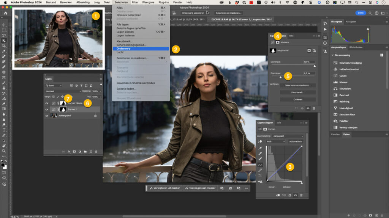Open the Voorinstelling Aangepast dropdown

click(x=288, y=136)
